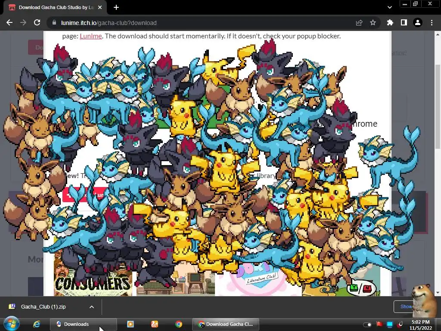441x331 pixels.
Task: Open the Chrome profile avatar
Action: (418, 23)
